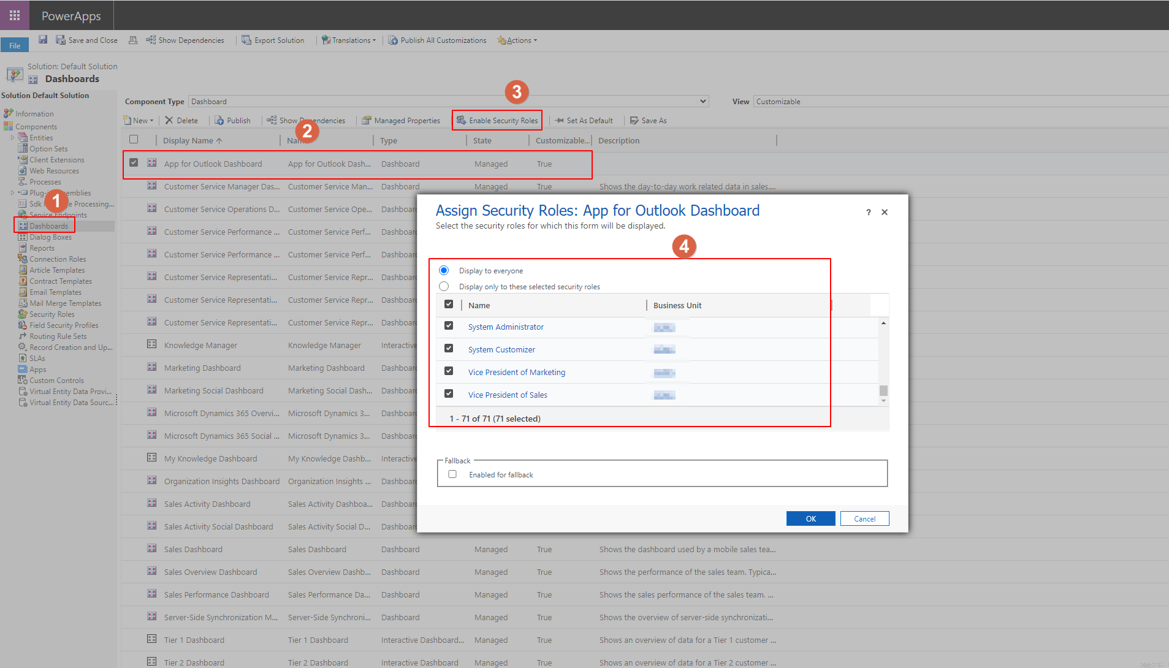Open the Vice President of Marketing link

[x=517, y=372]
